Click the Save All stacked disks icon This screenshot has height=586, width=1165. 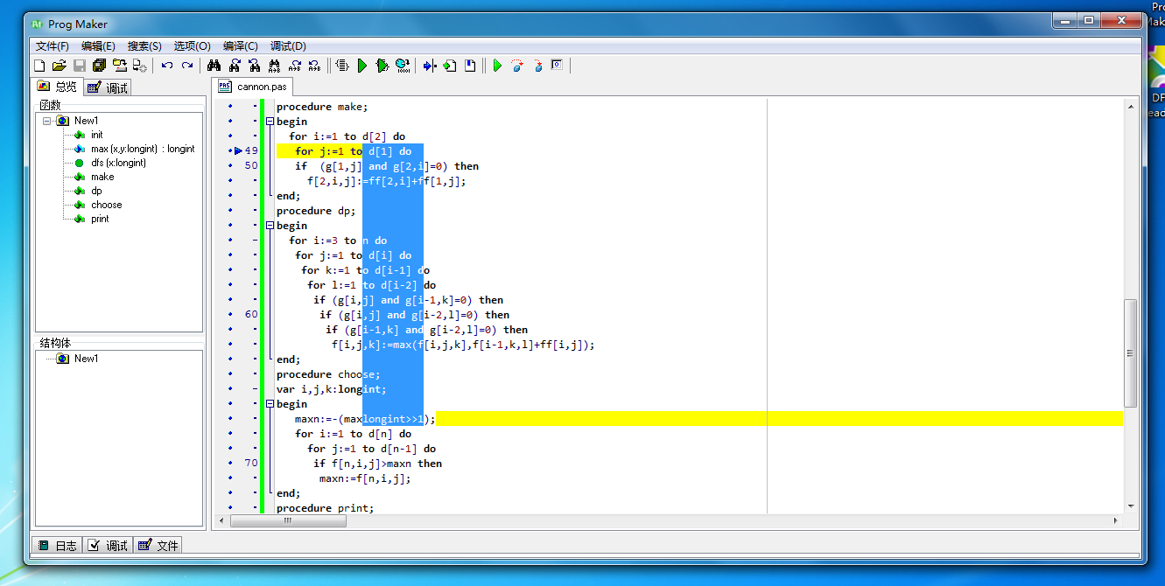pos(100,66)
